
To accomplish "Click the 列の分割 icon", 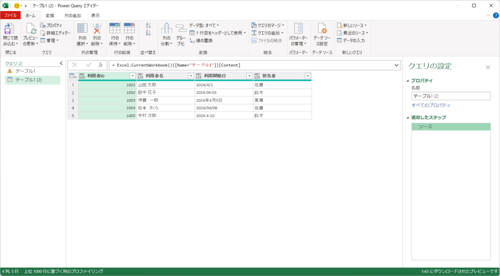I will [x=167, y=28].
